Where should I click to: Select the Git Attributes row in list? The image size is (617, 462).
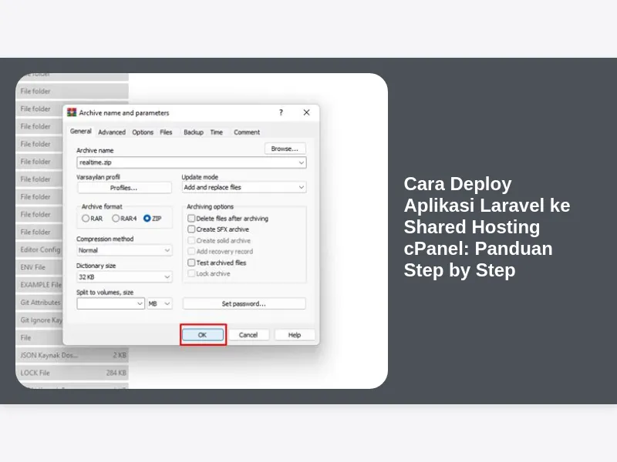pos(39,303)
